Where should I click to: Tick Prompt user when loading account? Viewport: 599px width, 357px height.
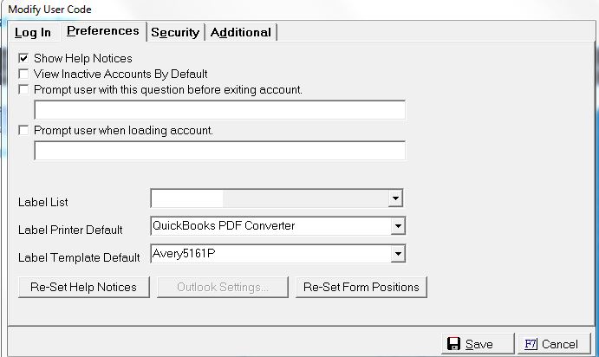24,131
